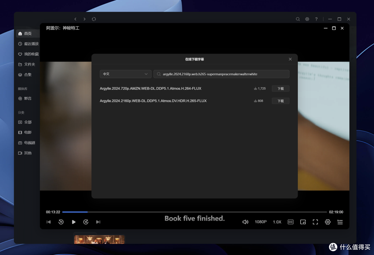Refresh the library with the reload icon
This screenshot has width=374, height=255.
[94, 19]
